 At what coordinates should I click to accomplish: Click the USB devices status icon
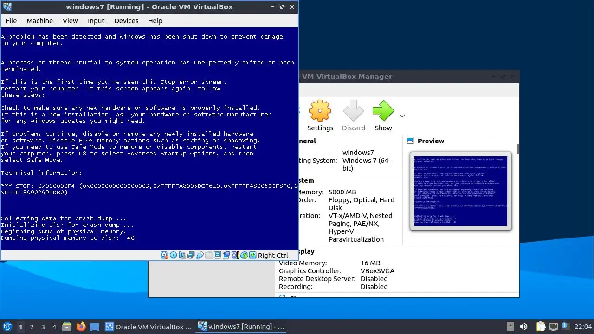pos(200,255)
